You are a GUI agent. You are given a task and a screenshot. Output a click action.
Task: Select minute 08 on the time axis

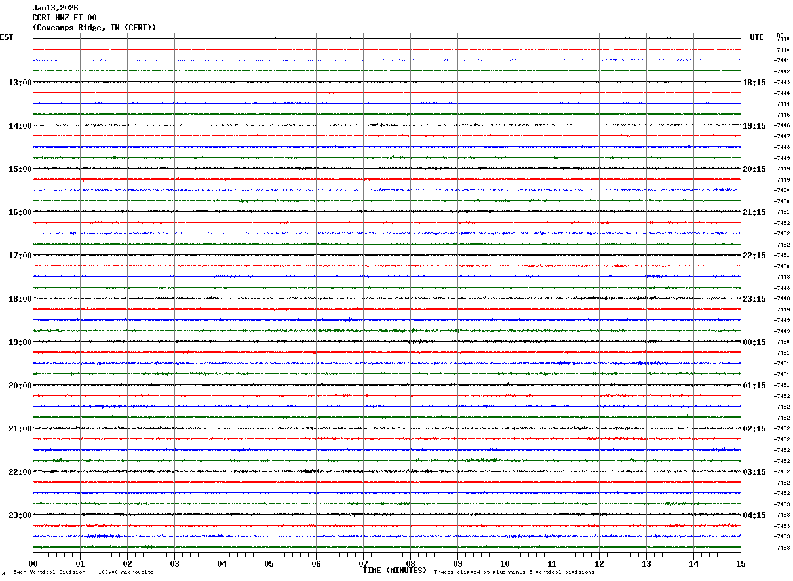[410, 563]
